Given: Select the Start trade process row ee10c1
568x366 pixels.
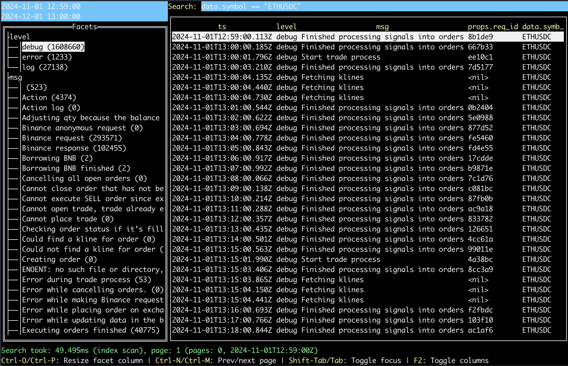Looking at the screenshot, I should 367,57.
